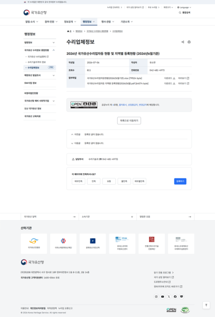Select the 보통 satisfaction option
The image size is (215, 317).
click(x=109, y=181)
